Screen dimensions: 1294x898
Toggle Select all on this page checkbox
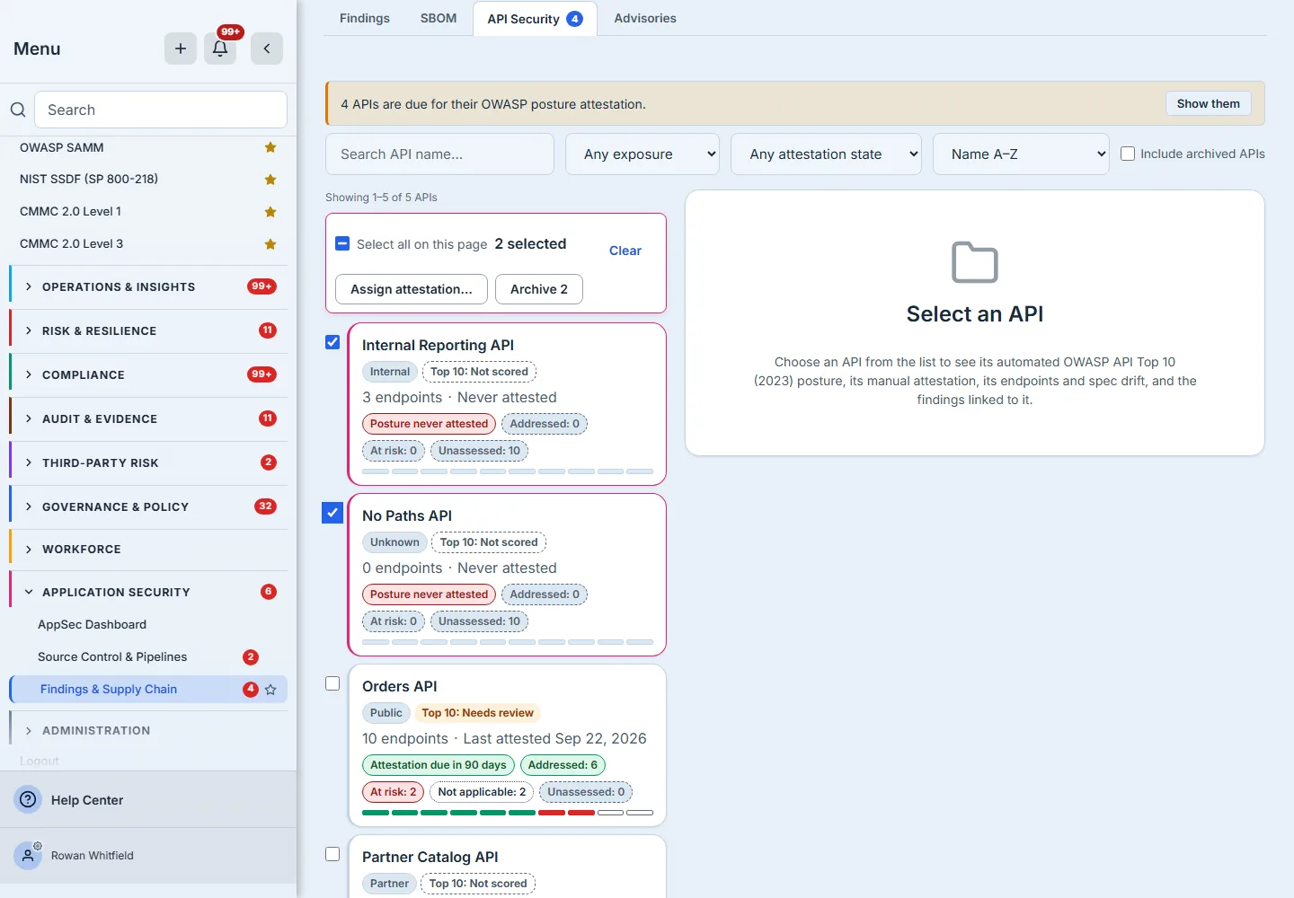click(x=342, y=243)
